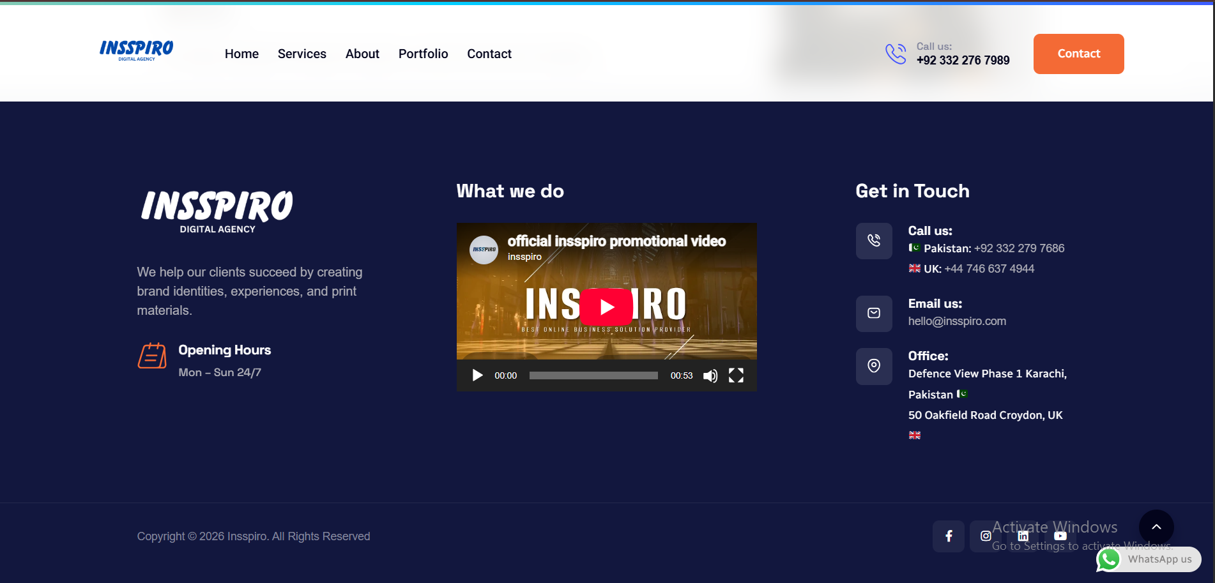
Task: Click the header phone call icon
Action: click(896, 54)
